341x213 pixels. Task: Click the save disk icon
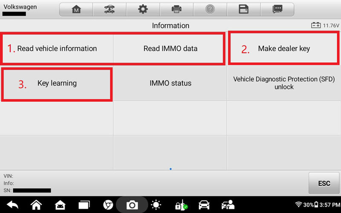(243, 9)
